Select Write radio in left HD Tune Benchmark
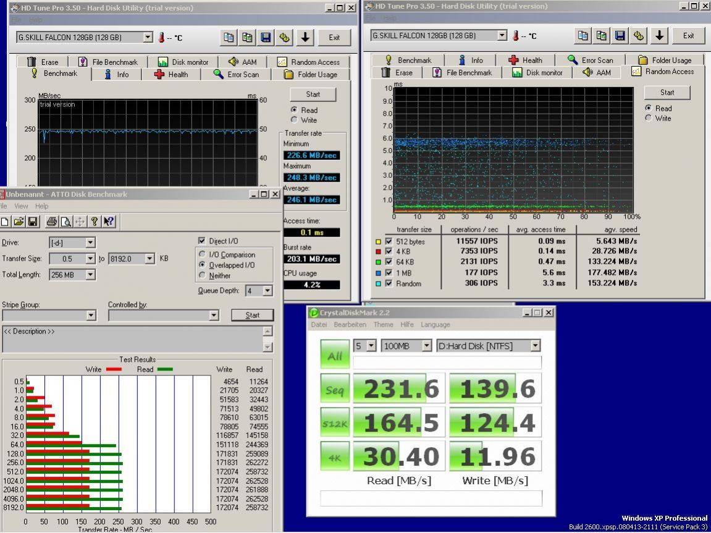This screenshot has width=711, height=533. tap(294, 120)
